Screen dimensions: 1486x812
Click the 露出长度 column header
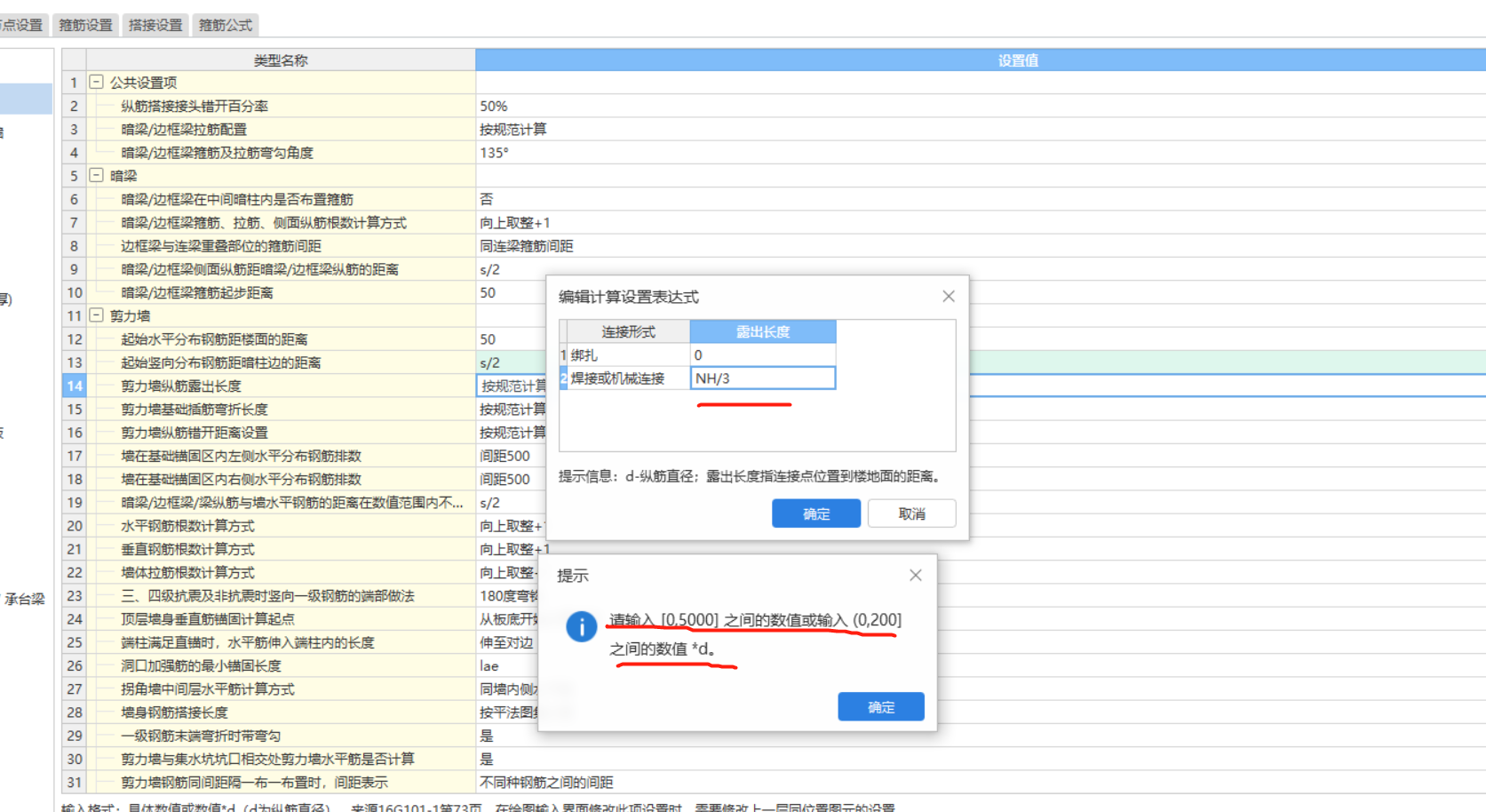tap(763, 331)
